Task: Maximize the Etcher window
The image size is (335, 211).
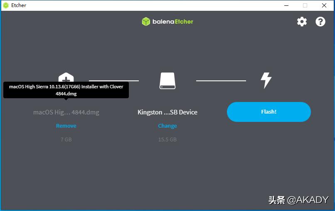Action: (305, 5)
